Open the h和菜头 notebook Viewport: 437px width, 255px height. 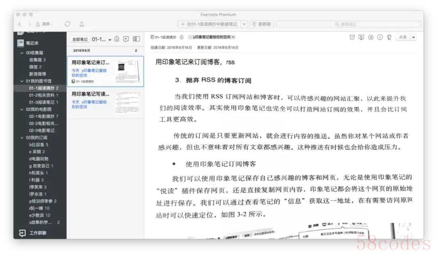click(x=38, y=173)
